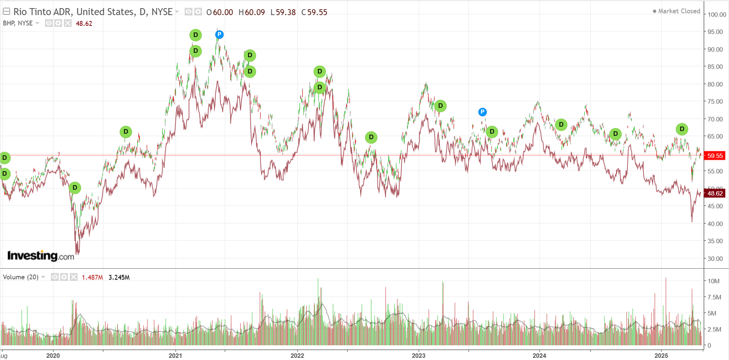Click the blue P marker near 2021 peak
The image size is (729, 360).
(219, 35)
